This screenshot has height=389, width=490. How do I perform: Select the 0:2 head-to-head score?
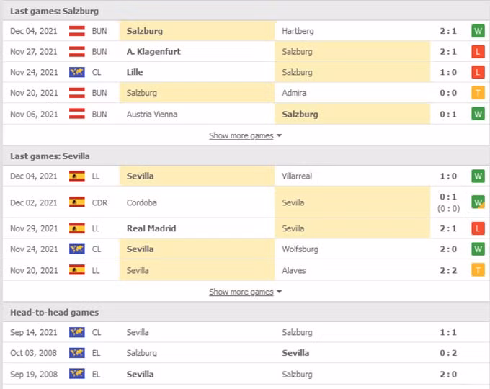(x=448, y=353)
